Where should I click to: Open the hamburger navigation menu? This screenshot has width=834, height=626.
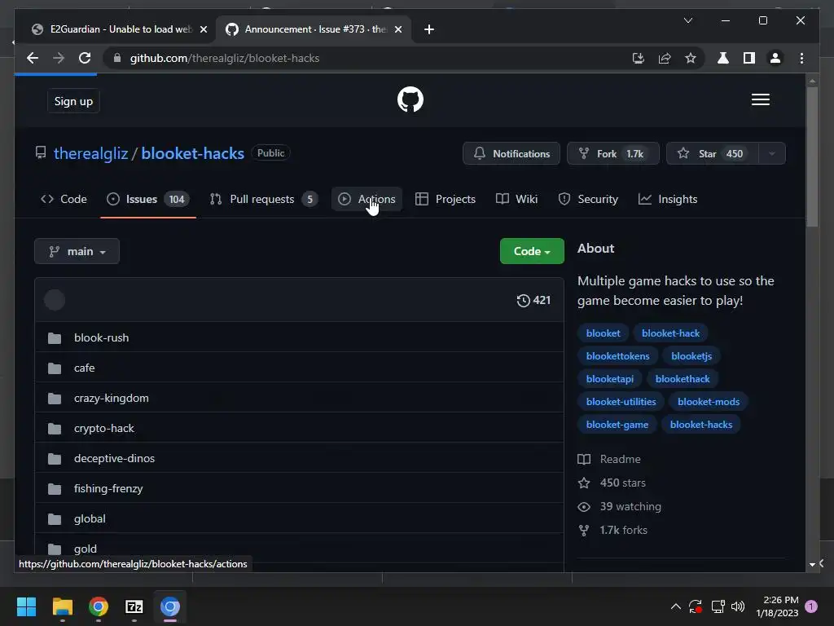point(760,99)
